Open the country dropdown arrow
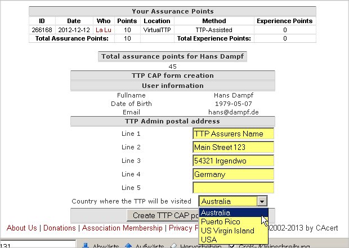 261,201
